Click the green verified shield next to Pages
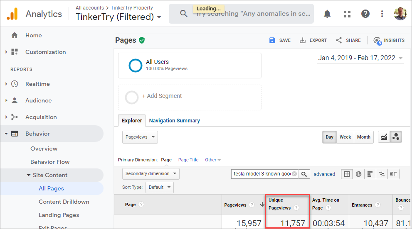The height and width of the screenshot is (229, 412). [x=142, y=40]
